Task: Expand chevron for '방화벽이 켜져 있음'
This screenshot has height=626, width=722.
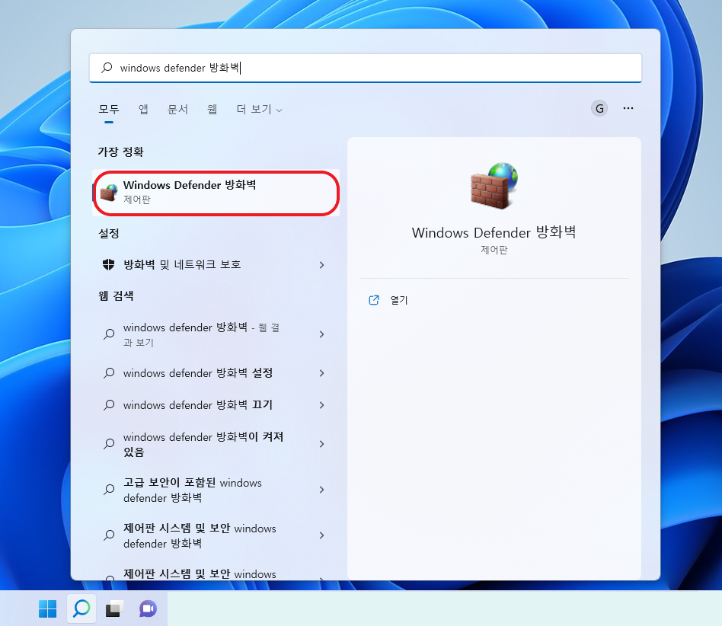Action: [x=322, y=444]
